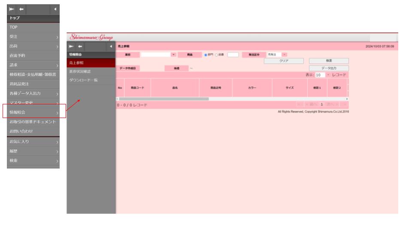Click the jump-to-top arrow icon in the left トップ menu header
The height and width of the screenshot is (231, 412).
pyautogui.click(x=12, y=9)
